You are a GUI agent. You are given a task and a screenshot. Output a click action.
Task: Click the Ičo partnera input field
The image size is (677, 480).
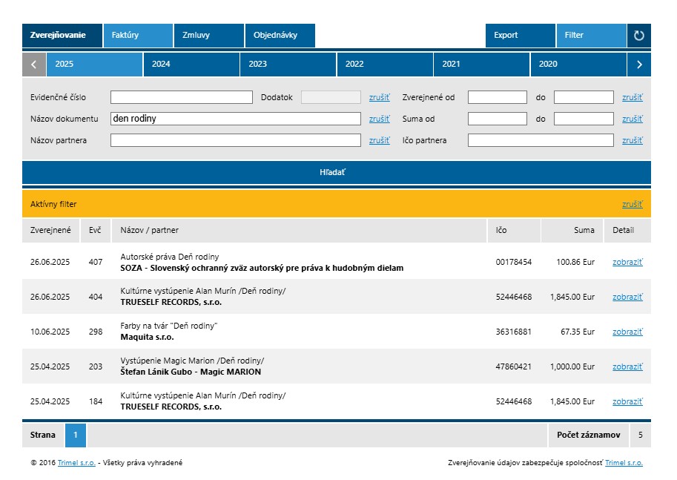tap(541, 140)
